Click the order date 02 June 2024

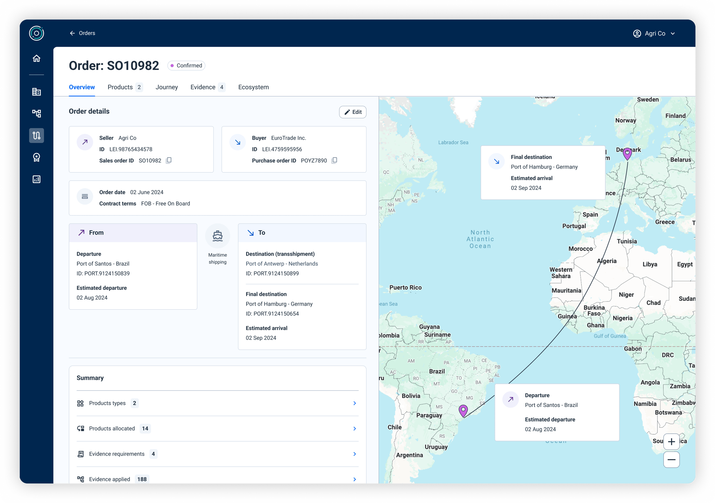pos(147,192)
